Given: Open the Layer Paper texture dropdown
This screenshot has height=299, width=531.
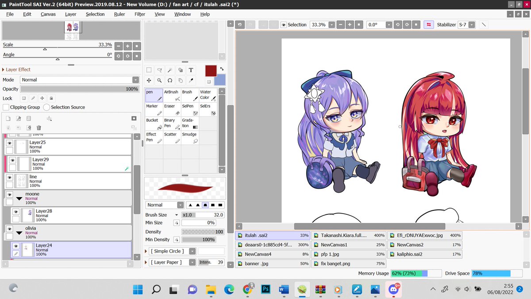Looking at the screenshot, I should tap(192, 262).
